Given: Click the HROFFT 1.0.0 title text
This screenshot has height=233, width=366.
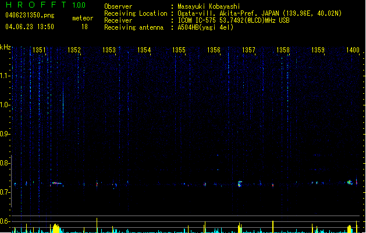Looking at the screenshot, I should click(45, 5).
